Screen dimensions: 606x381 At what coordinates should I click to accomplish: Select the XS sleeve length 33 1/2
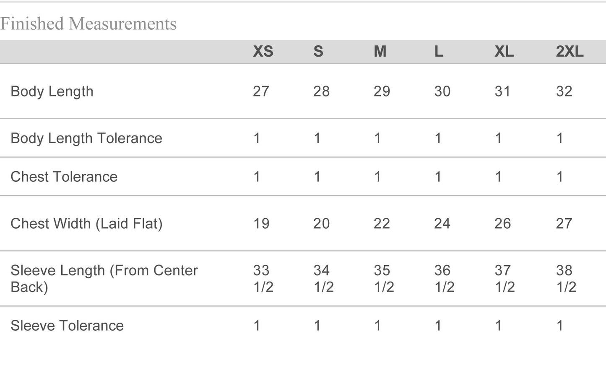263,279
